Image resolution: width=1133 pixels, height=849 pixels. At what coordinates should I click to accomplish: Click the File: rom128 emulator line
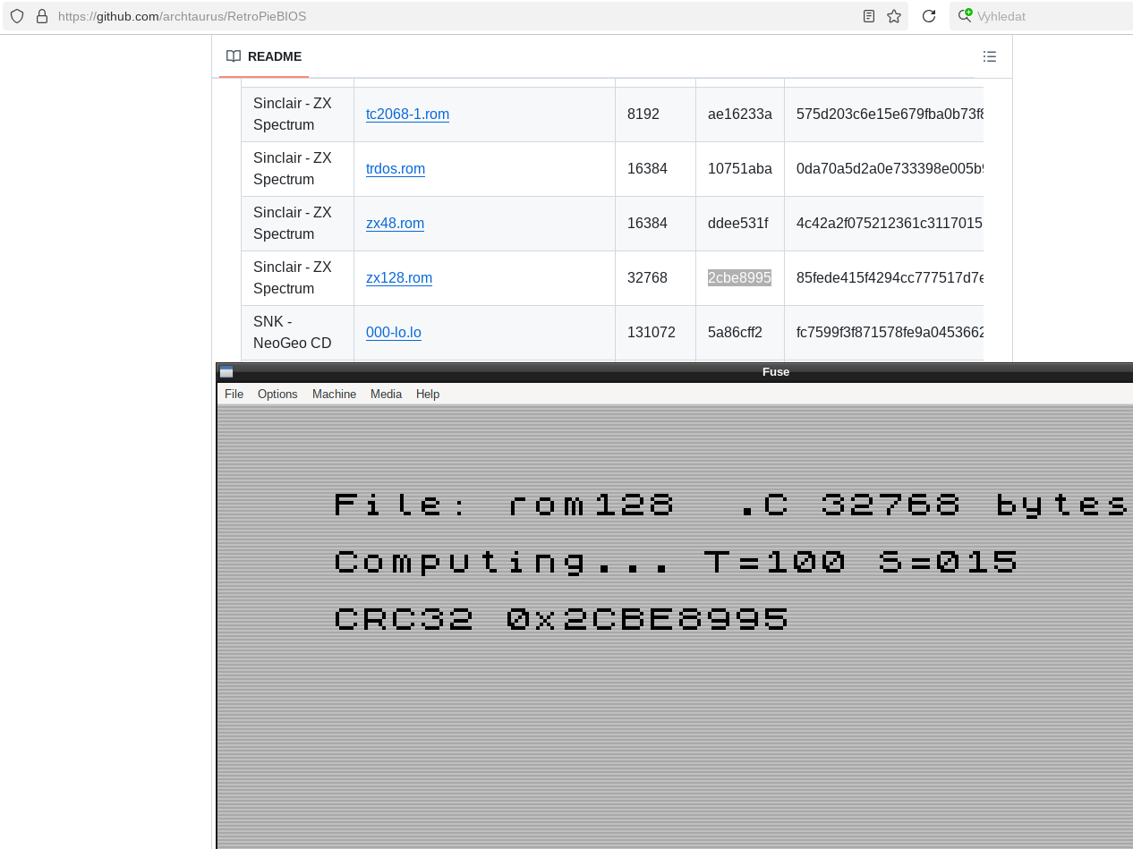[x=731, y=505]
